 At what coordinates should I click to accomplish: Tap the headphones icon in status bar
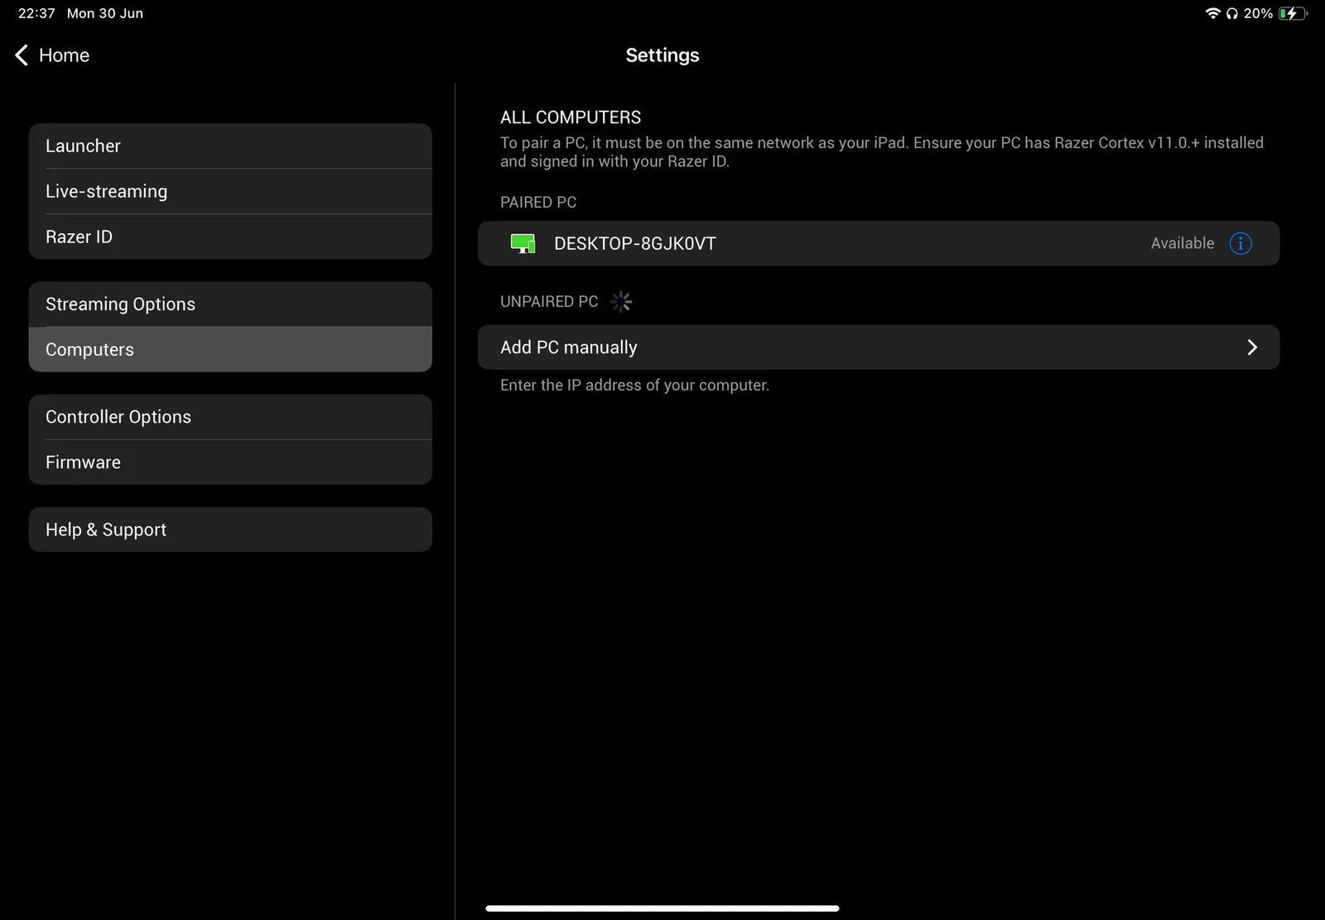tap(1231, 13)
